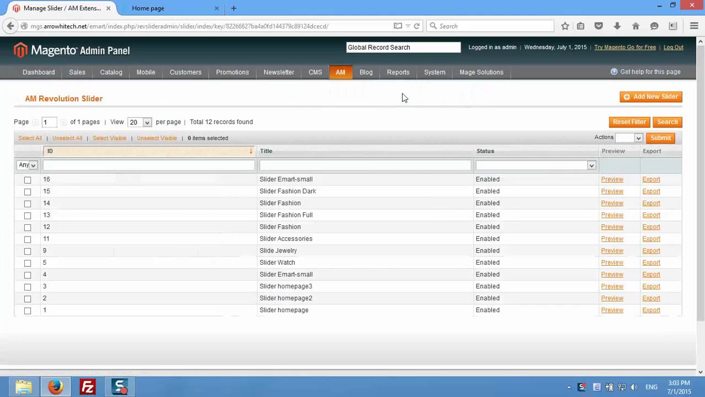Image resolution: width=705 pixels, height=397 pixels.
Task: Check the box for Slider Fashion Dark
Action: [x=28, y=192]
